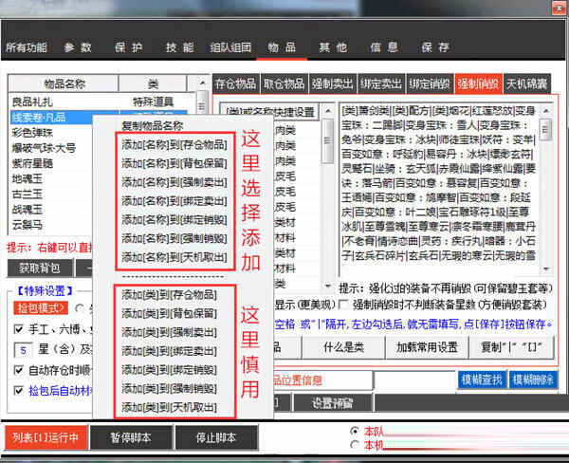Click the 什么是类 button

click(x=343, y=347)
